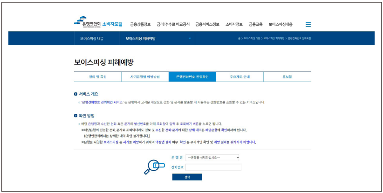Screen dimensions: 383x193
Task: Click the 전화번호 input field
Action: point(213,167)
